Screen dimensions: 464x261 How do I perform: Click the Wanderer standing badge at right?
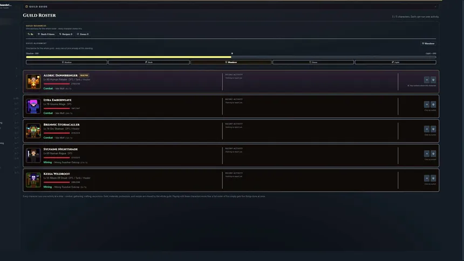tap(428, 44)
